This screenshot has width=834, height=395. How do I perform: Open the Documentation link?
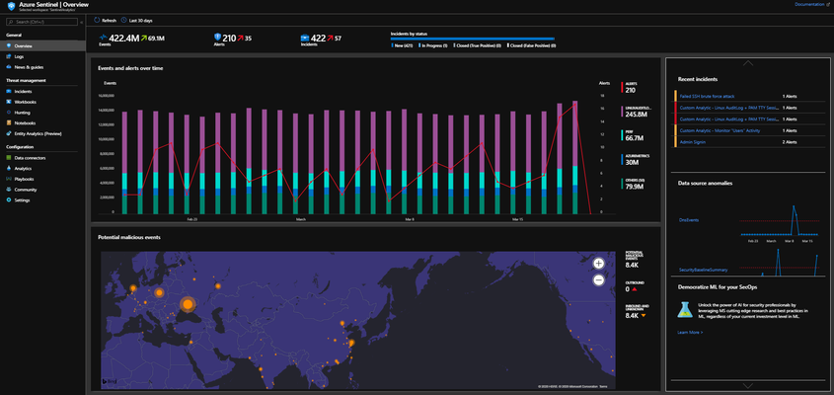point(809,4)
